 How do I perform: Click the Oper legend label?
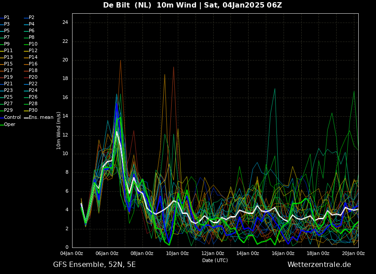(10, 125)
